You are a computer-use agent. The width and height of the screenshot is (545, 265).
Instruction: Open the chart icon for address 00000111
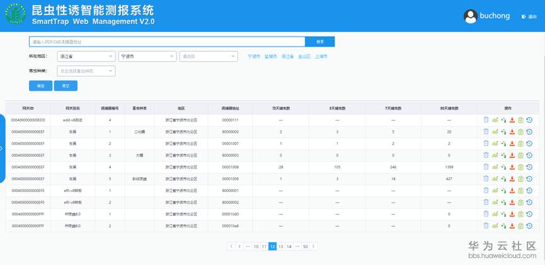coord(495,120)
